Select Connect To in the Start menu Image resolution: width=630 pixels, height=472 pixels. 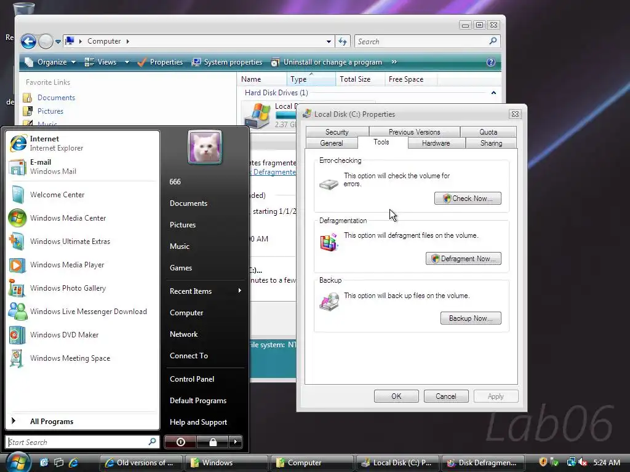[205, 356]
